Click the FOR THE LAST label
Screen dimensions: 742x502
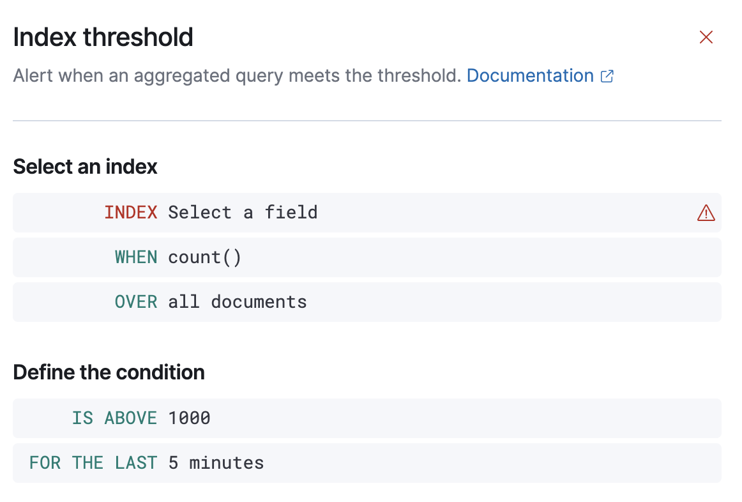pos(93,463)
